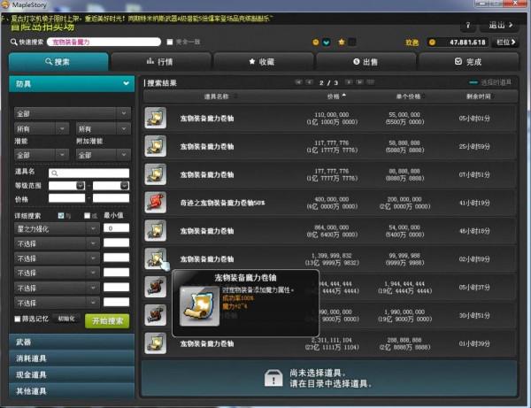Click the MapleStory title bar icon
This screenshot has height=408, width=531.
click(x=4, y=4)
